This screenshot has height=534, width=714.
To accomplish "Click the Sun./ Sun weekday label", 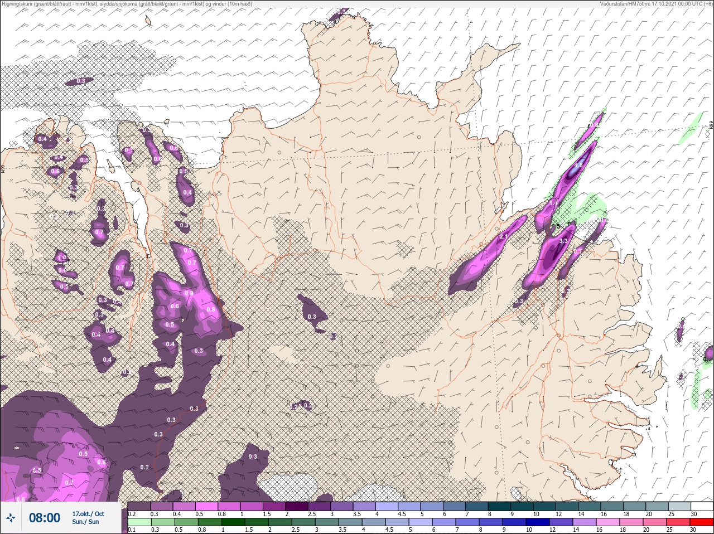I will (85, 522).
